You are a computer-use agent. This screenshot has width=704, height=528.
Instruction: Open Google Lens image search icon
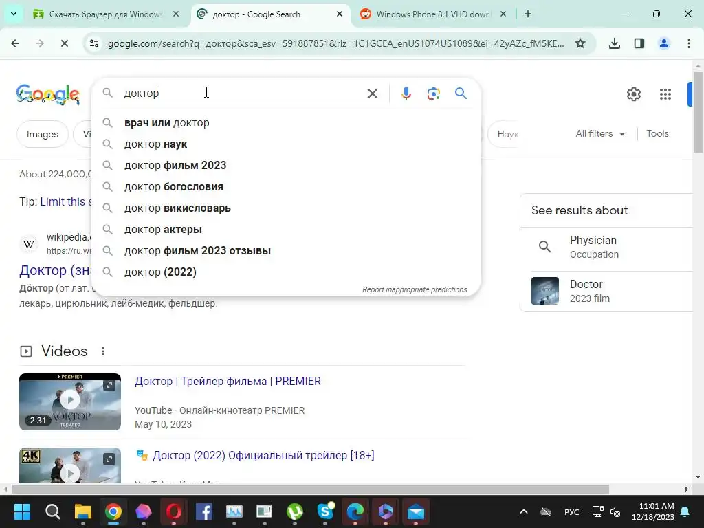[x=433, y=93]
